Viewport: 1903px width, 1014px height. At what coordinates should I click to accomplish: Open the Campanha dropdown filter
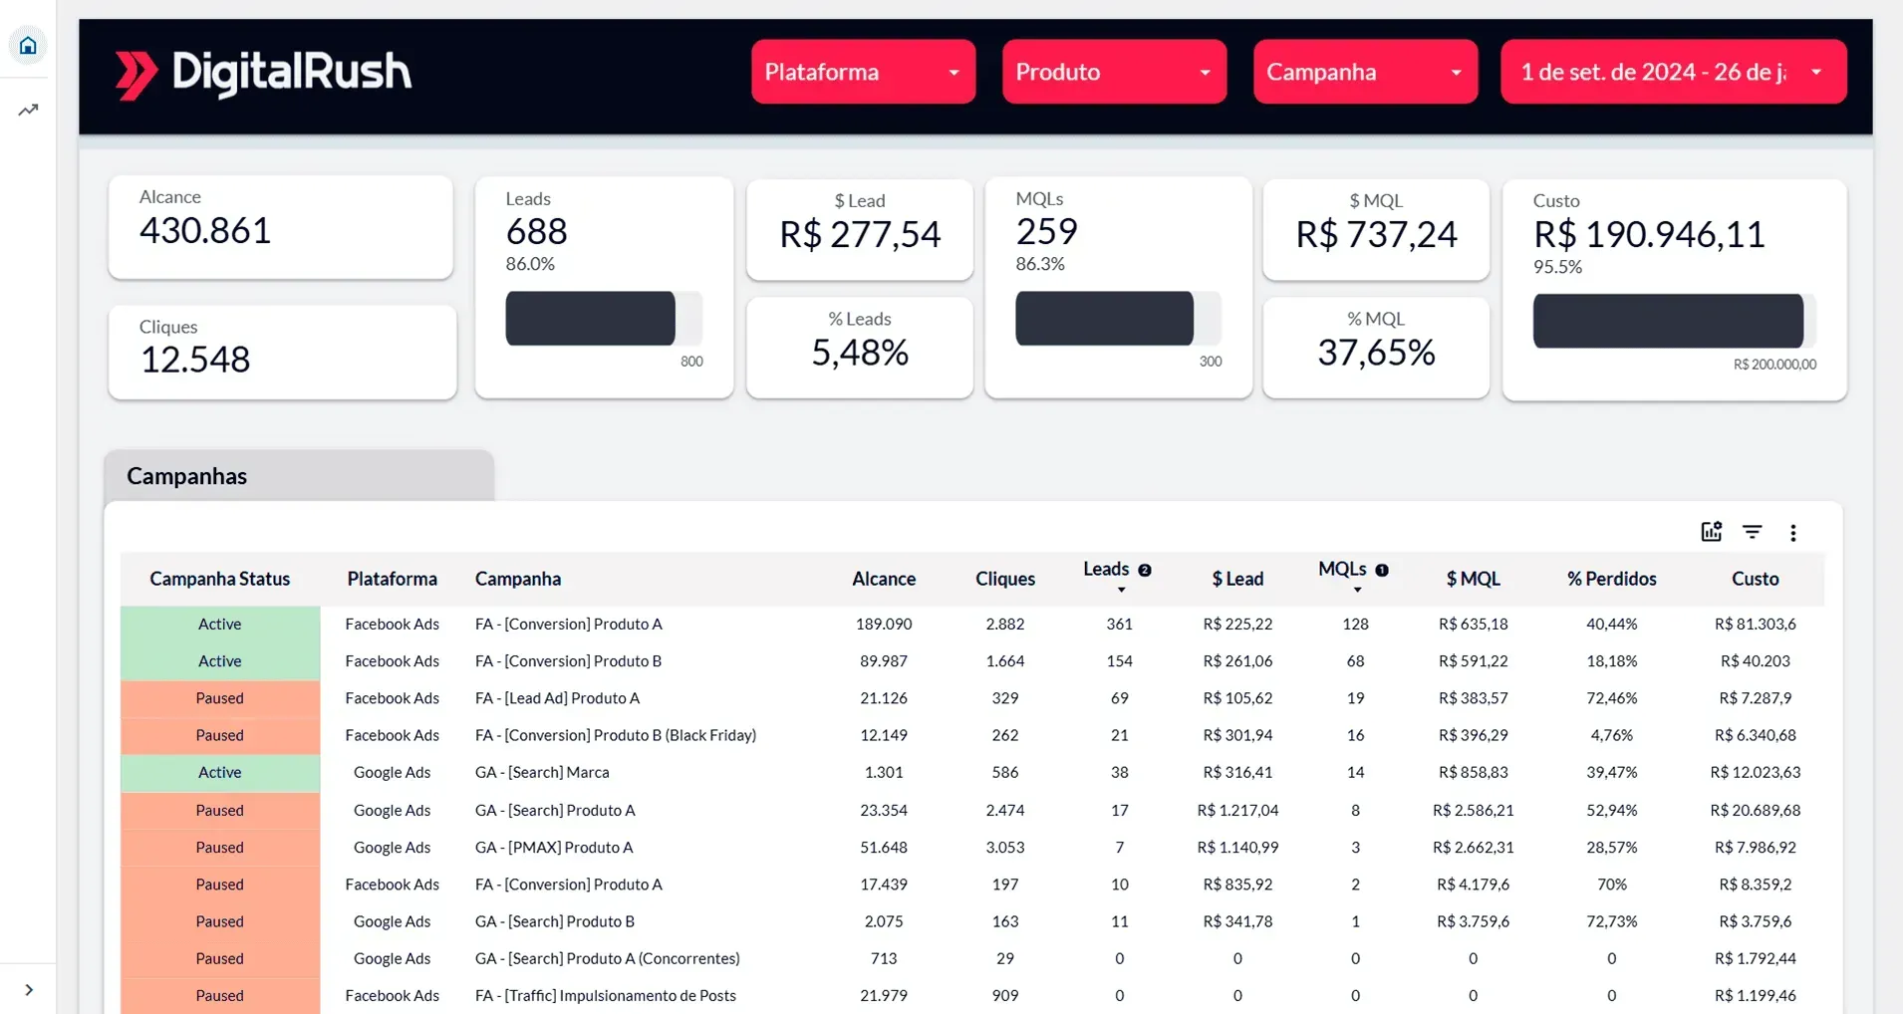click(x=1365, y=72)
